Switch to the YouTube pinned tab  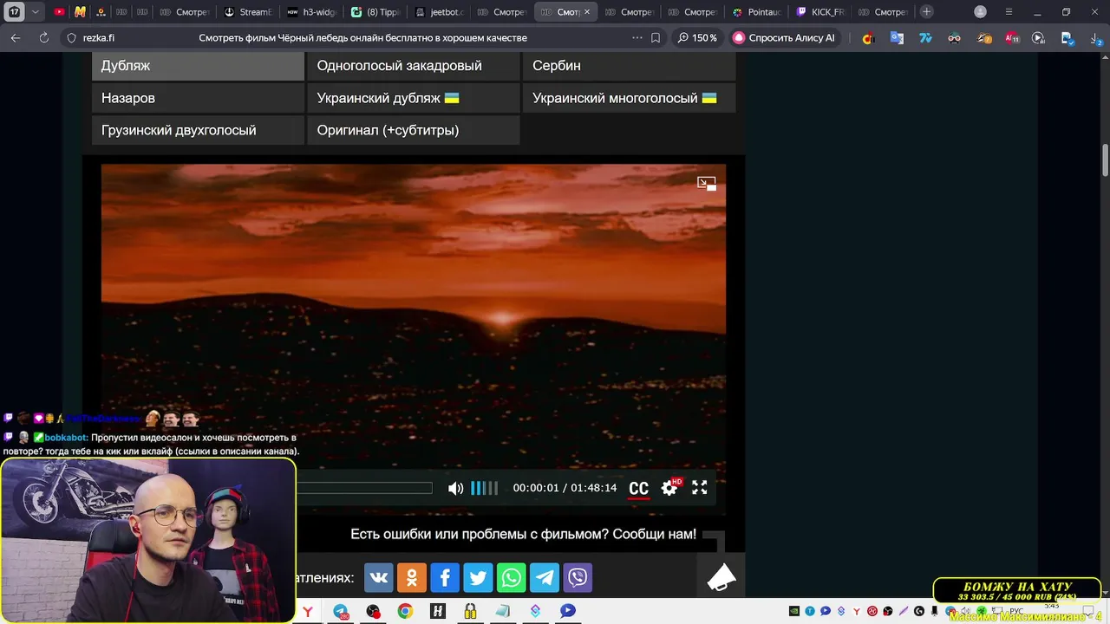59,12
